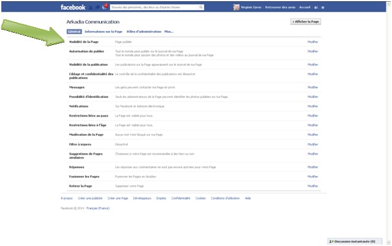Focus the Facebook search field
The width and height of the screenshot is (392, 246).
[x=154, y=7]
